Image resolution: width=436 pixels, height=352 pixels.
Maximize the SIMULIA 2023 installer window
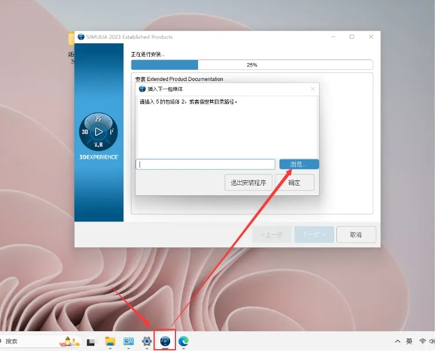click(x=352, y=36)
